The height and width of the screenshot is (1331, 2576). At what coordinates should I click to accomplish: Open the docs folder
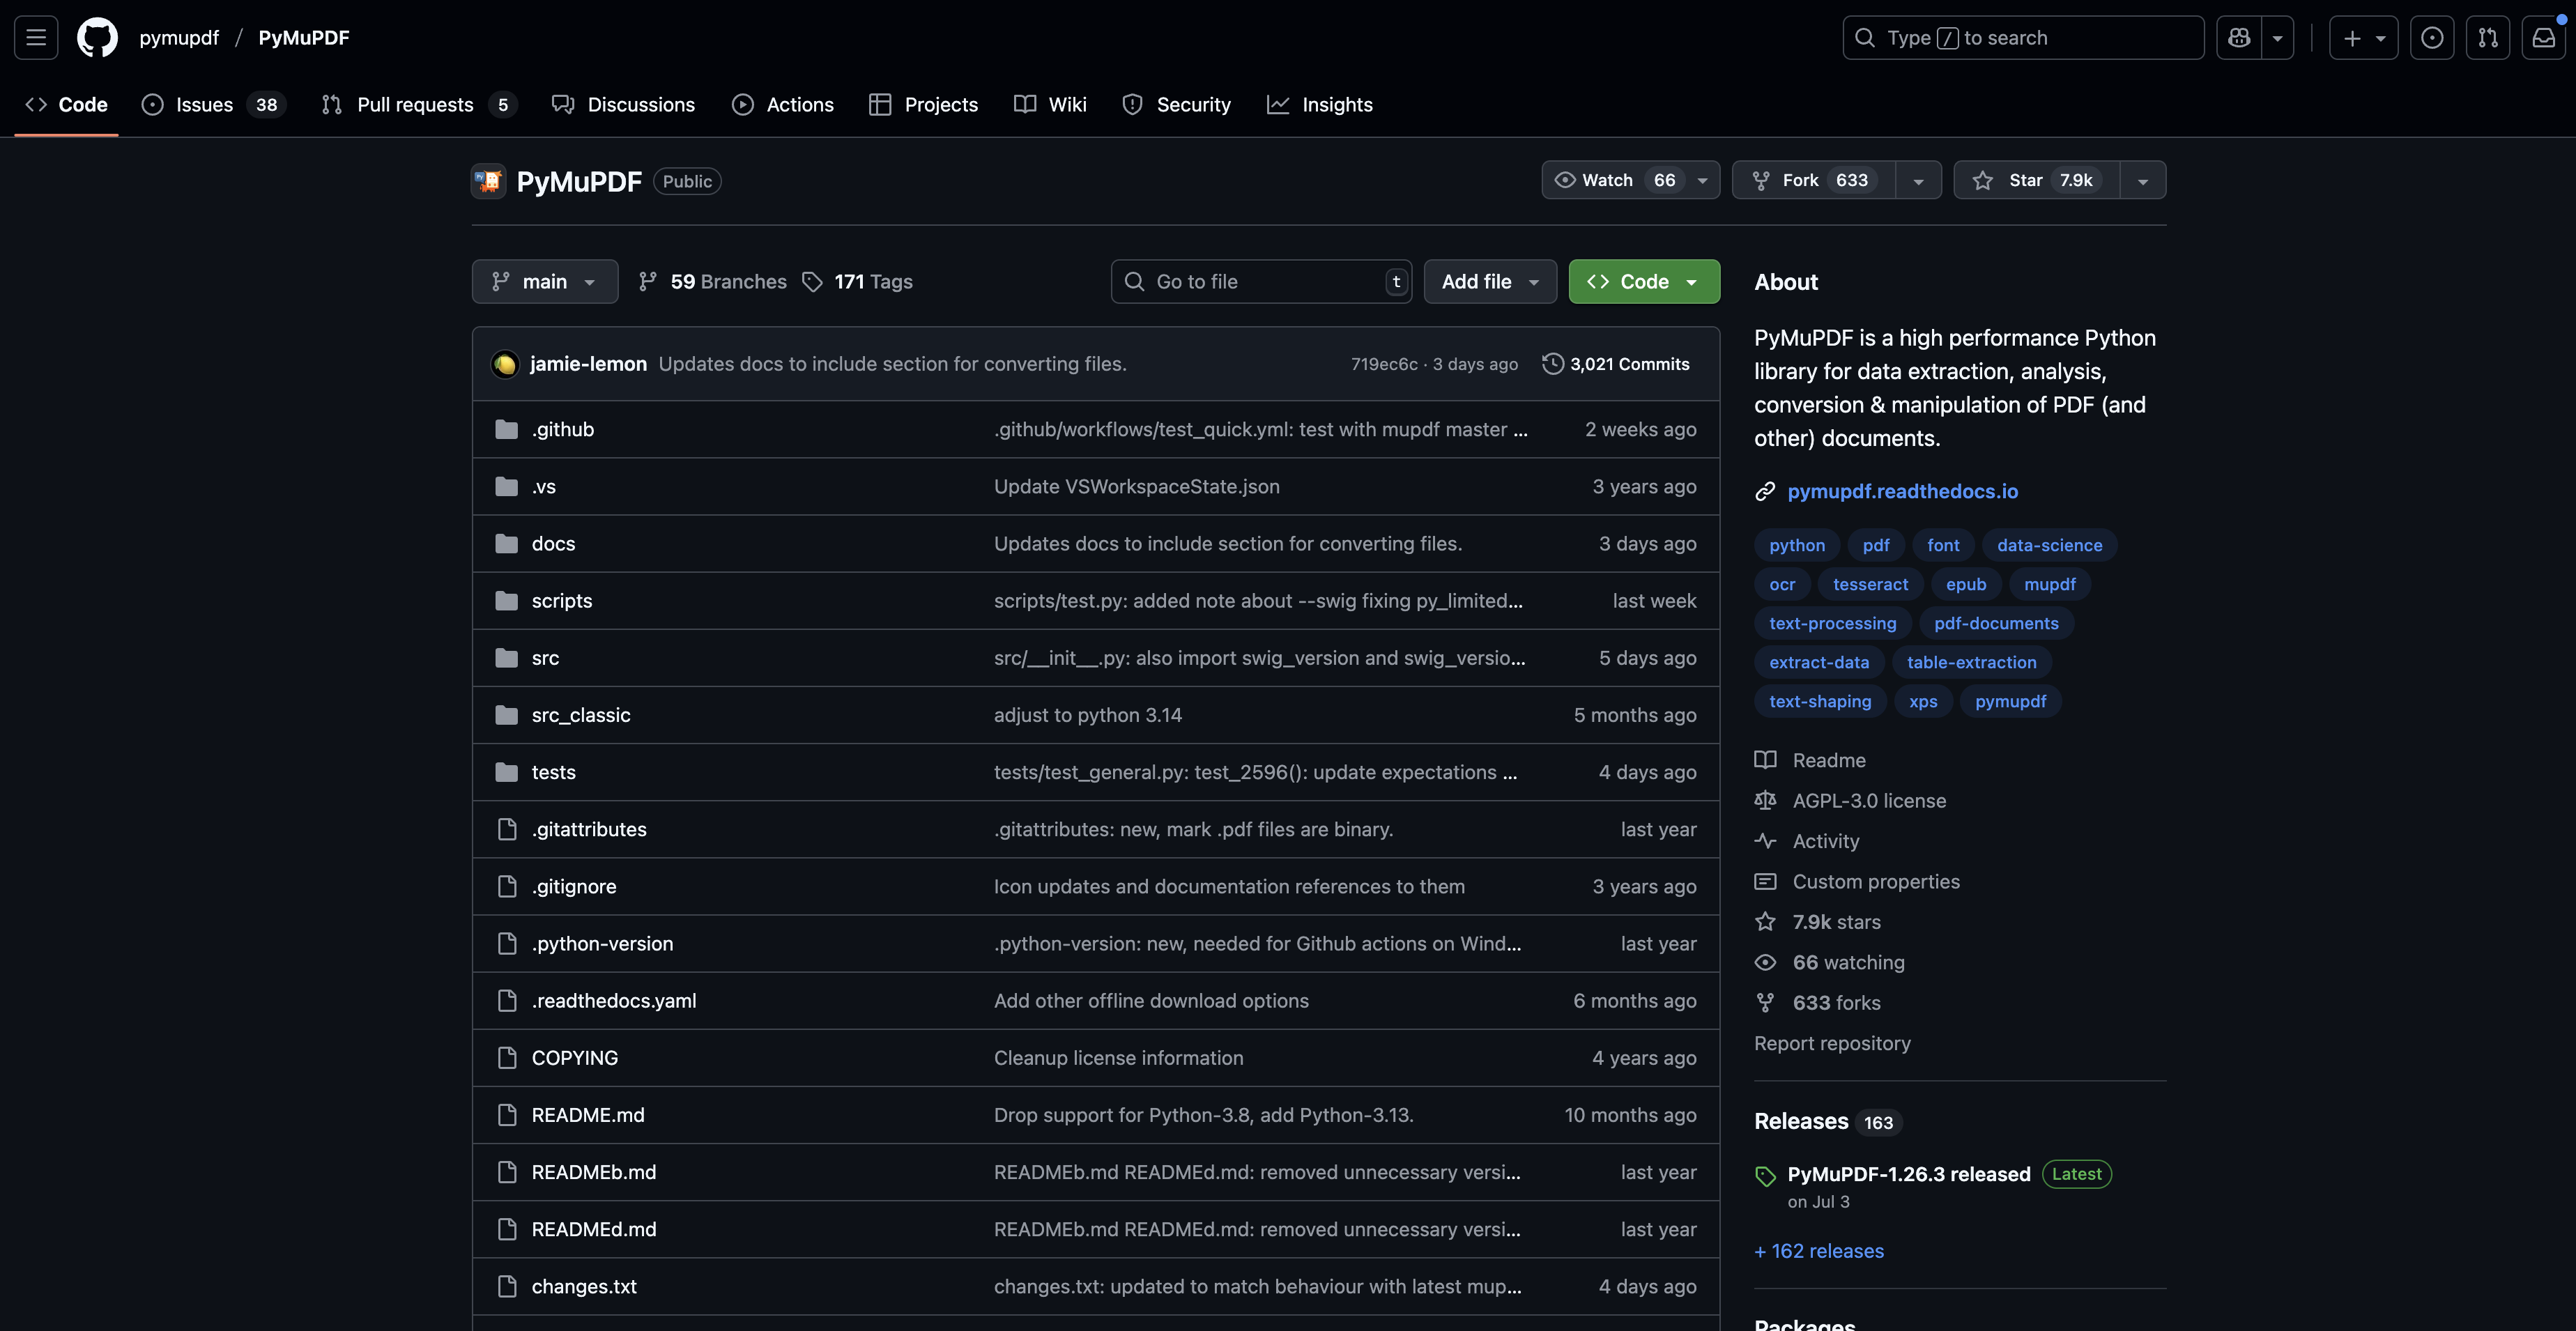click(x=553, y=543)
